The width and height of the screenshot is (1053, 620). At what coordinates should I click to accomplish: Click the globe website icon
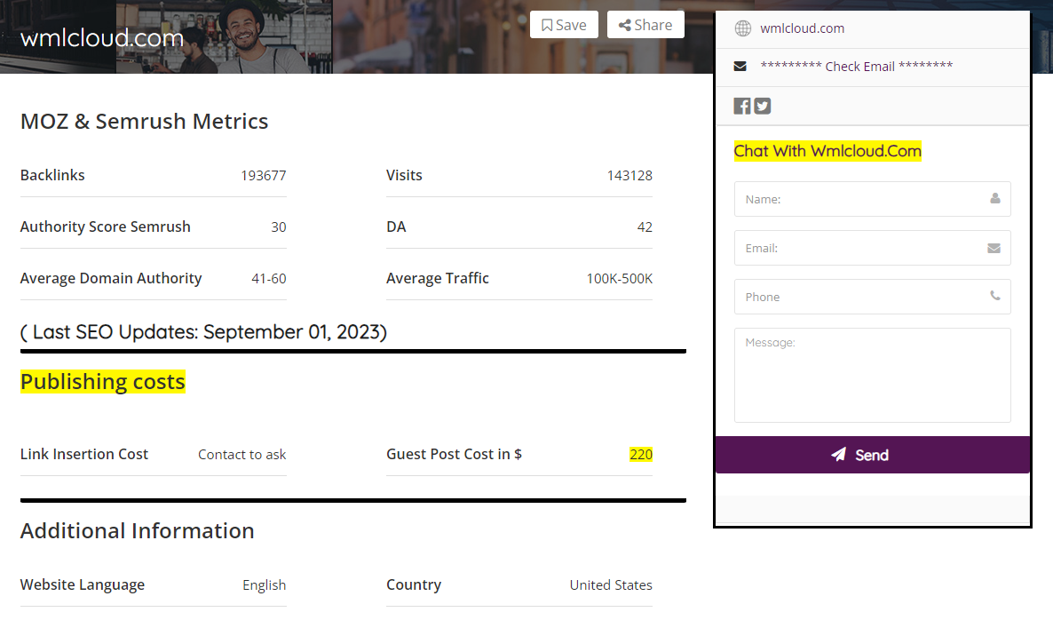pyautogui.click(x=743, y=28)
